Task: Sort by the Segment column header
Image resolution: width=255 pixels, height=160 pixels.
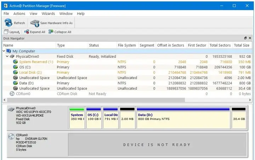Action: tap(147, 45)
